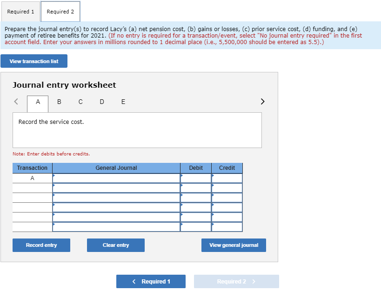Screen dimensions: 381x303
Task: Switch to the Required 2 tab
Action: tap(60, 12)
